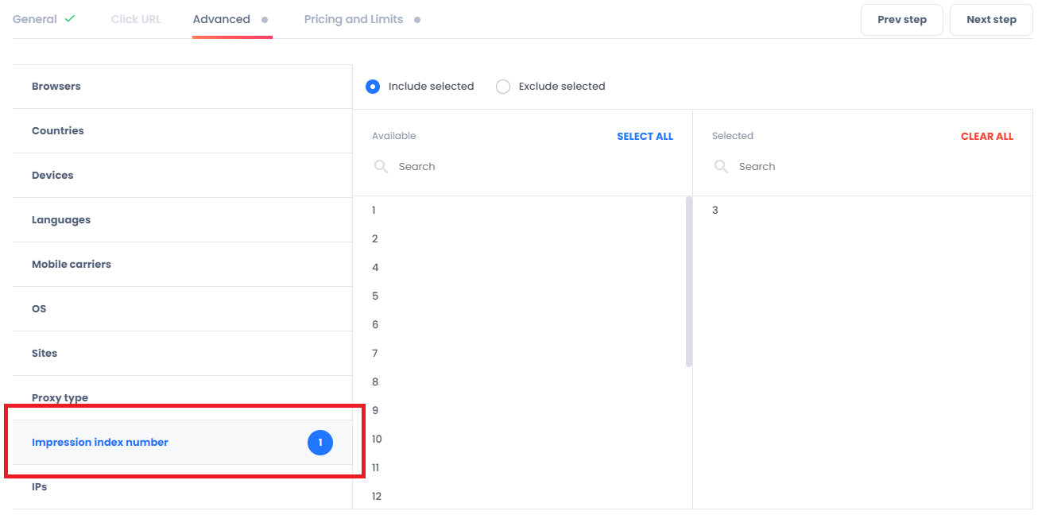Screen dimensions: 1038x515
Task: Open the Languages targeting category
Action: pos(182,220)
